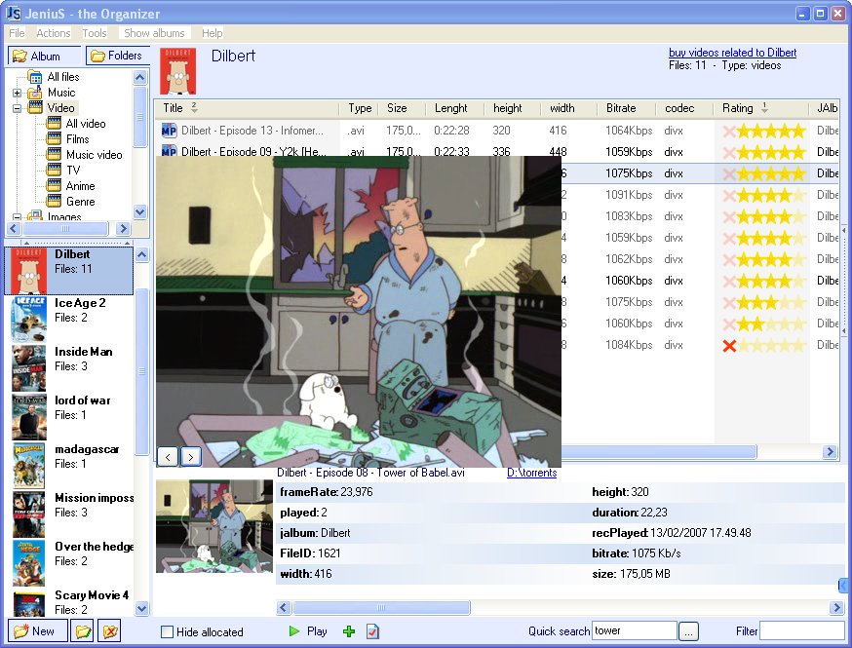
Task: Click the open folder icon beside New
Action: coord(83,631)
